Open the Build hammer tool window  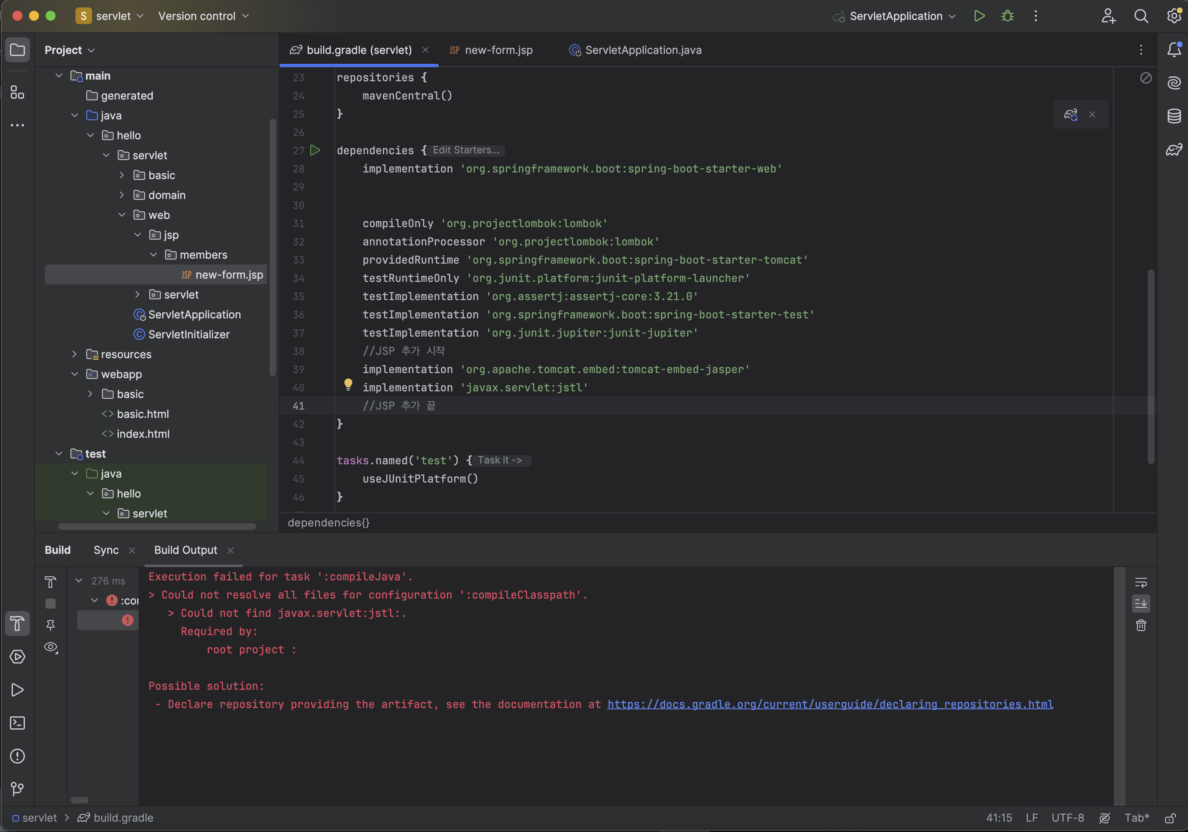[17, 623]
